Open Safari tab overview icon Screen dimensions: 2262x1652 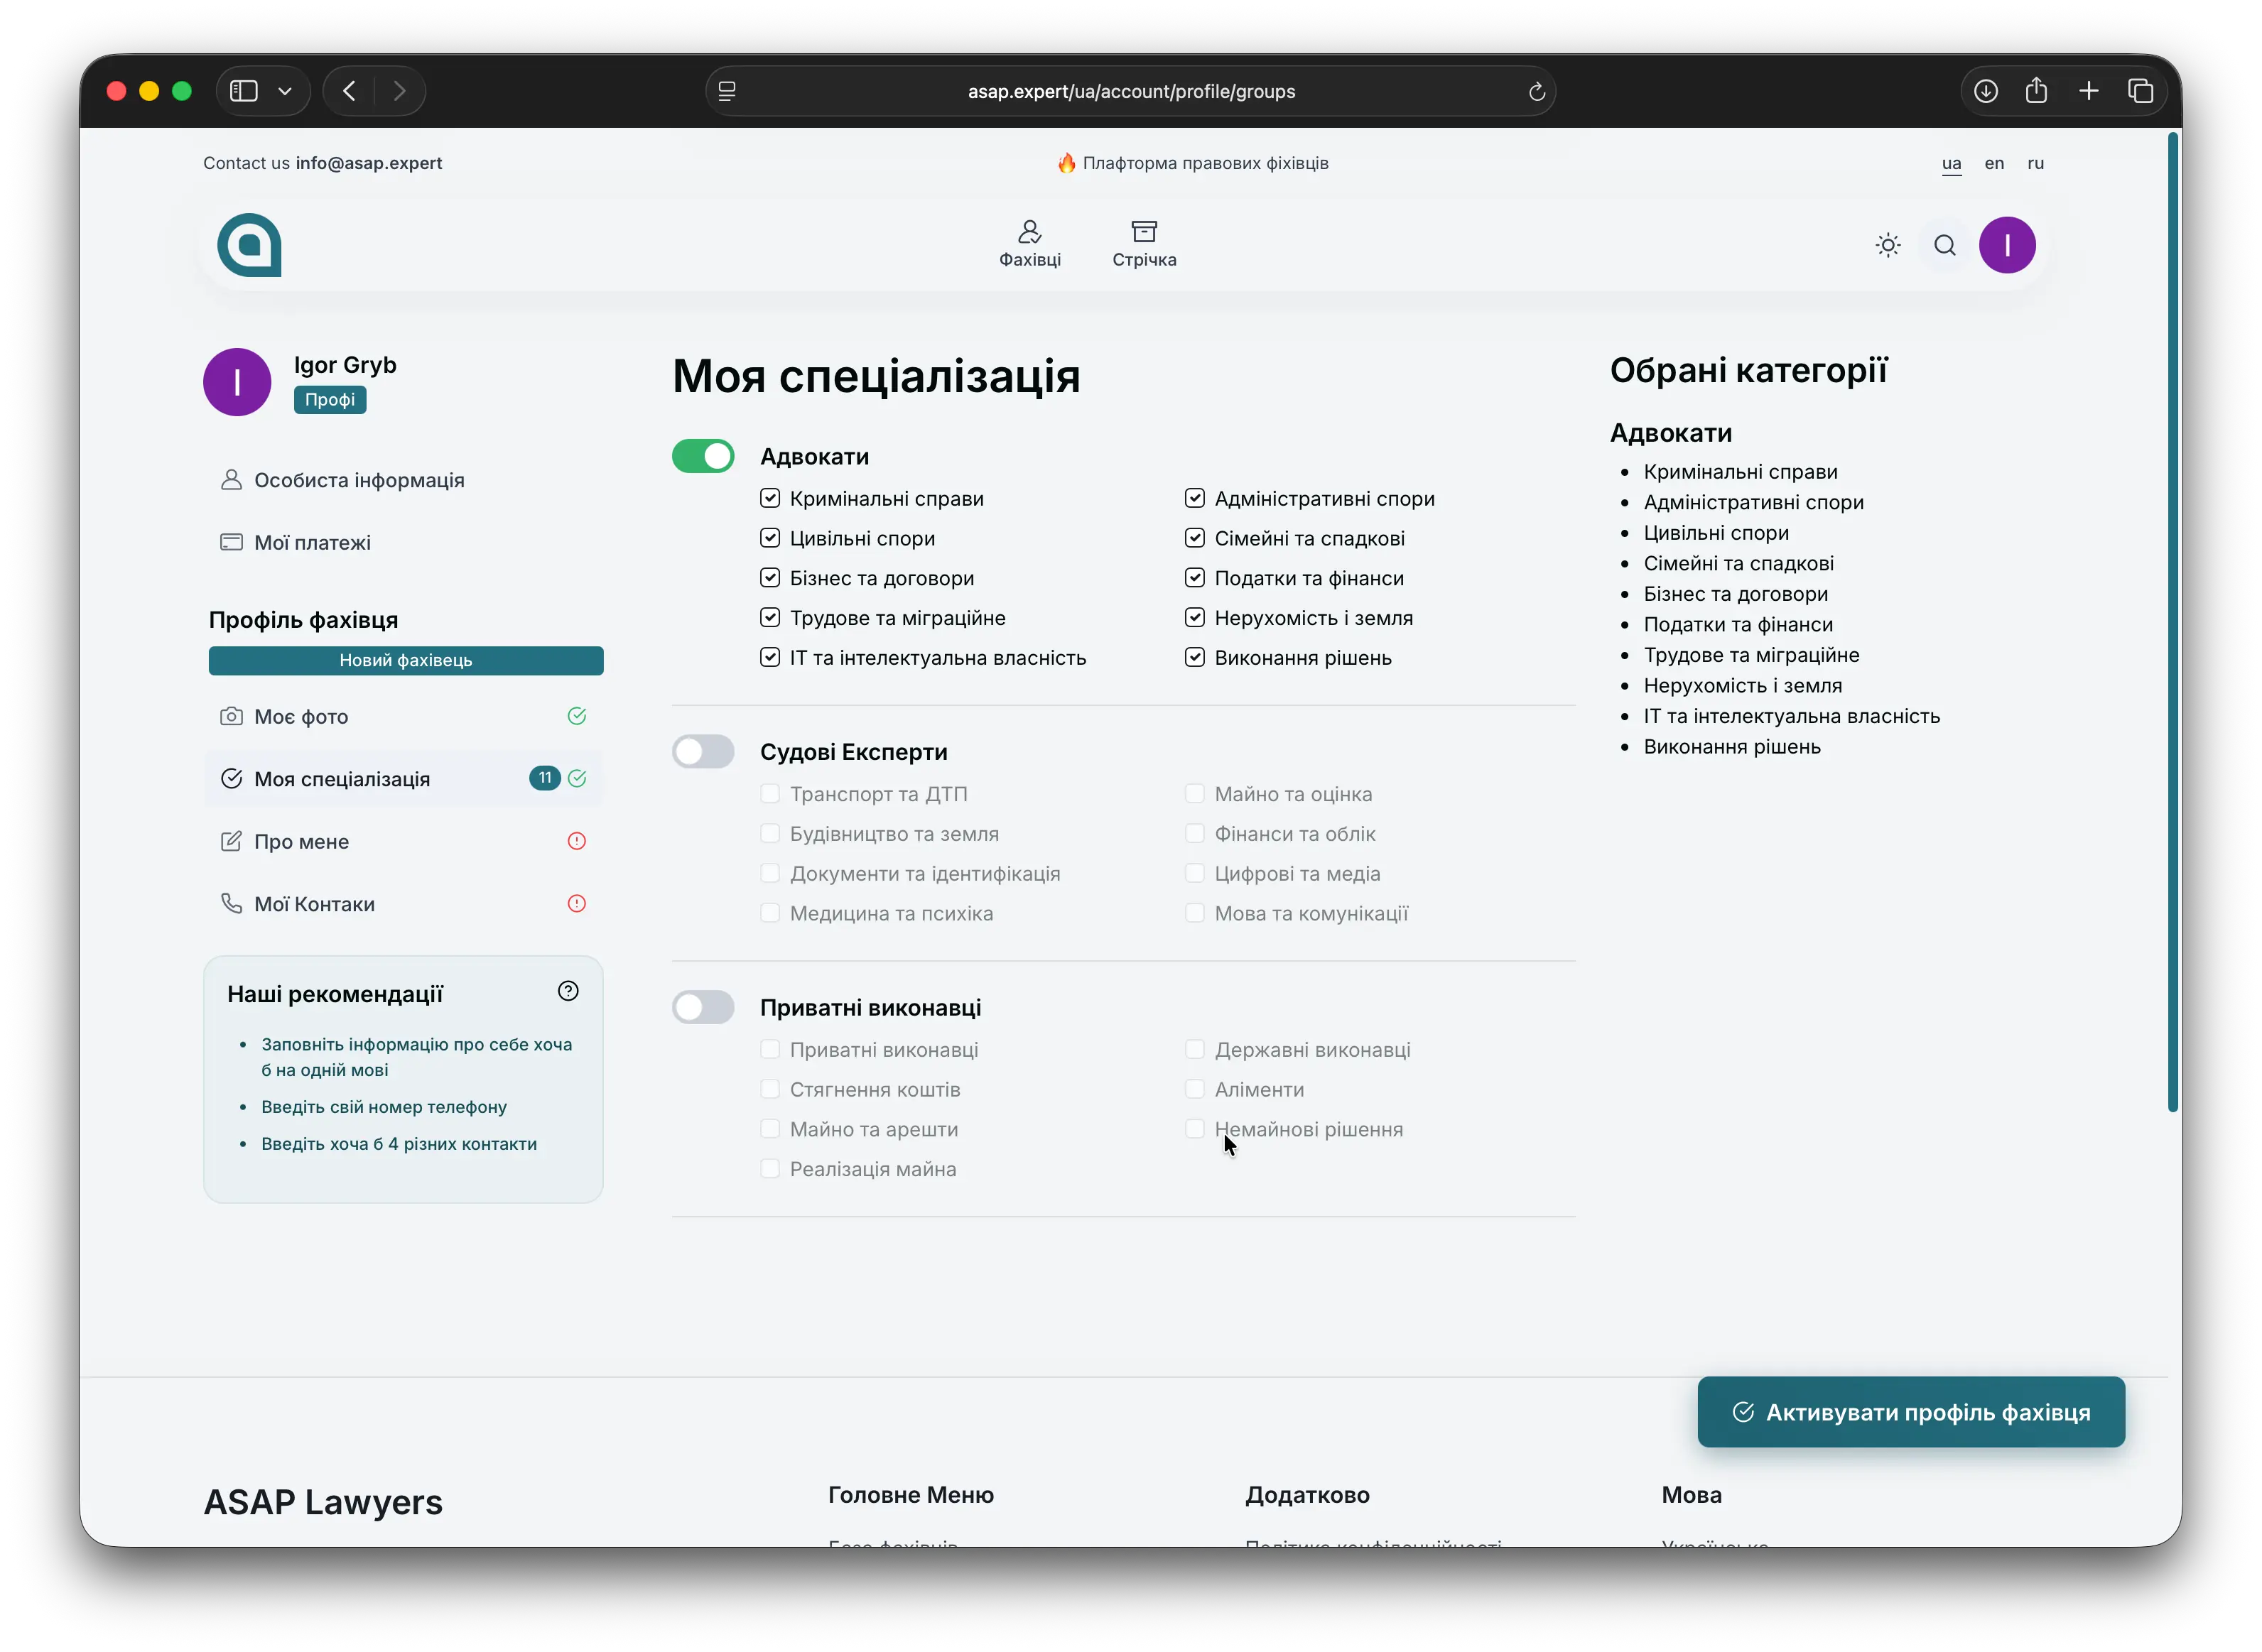(x=2140, y=91)
